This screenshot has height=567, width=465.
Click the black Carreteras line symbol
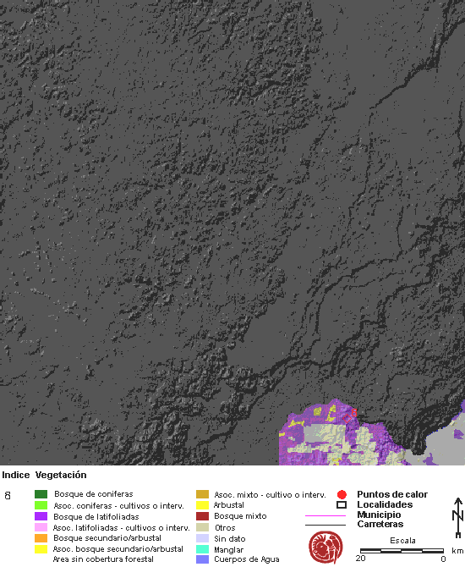[x=325, y=525]
